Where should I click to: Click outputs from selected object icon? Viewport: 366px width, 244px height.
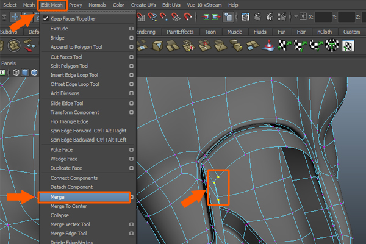216,17
